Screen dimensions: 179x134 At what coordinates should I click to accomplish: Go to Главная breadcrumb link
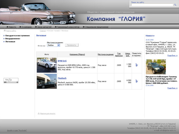coord(43,31)
